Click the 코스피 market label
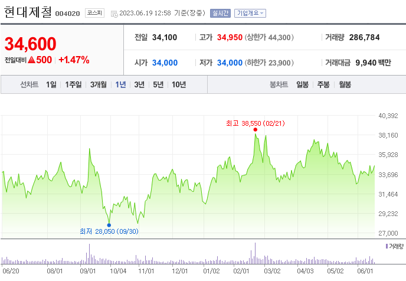The image size is (406, 281). 94,13
